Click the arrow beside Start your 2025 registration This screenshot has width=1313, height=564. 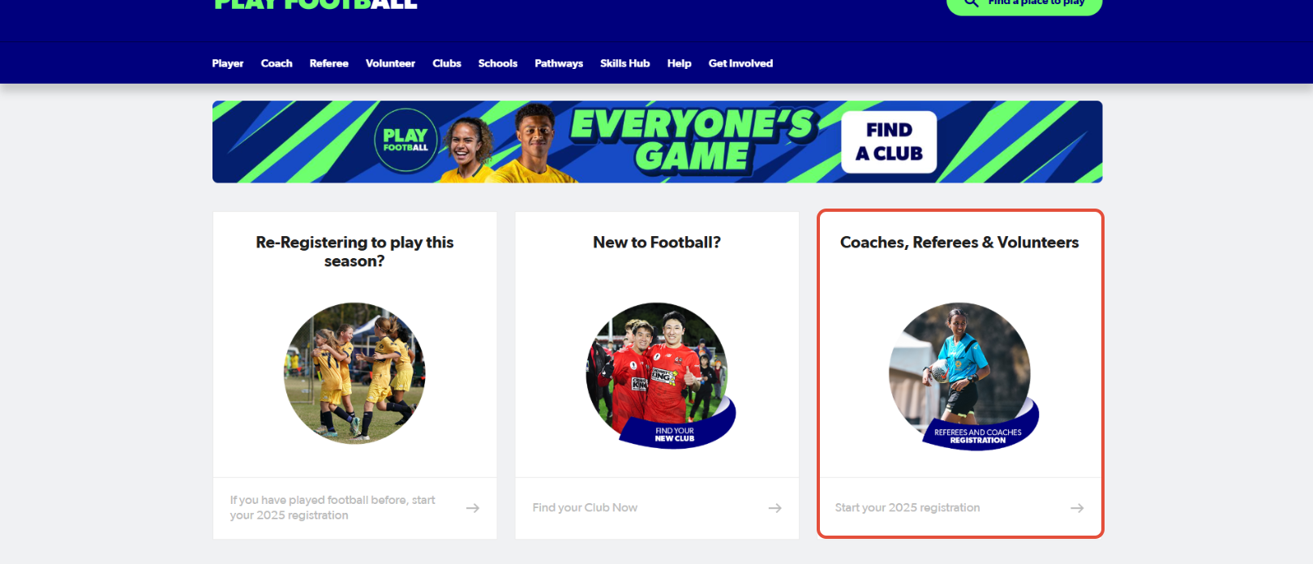pyautogui.click(x=1077, y=508)
